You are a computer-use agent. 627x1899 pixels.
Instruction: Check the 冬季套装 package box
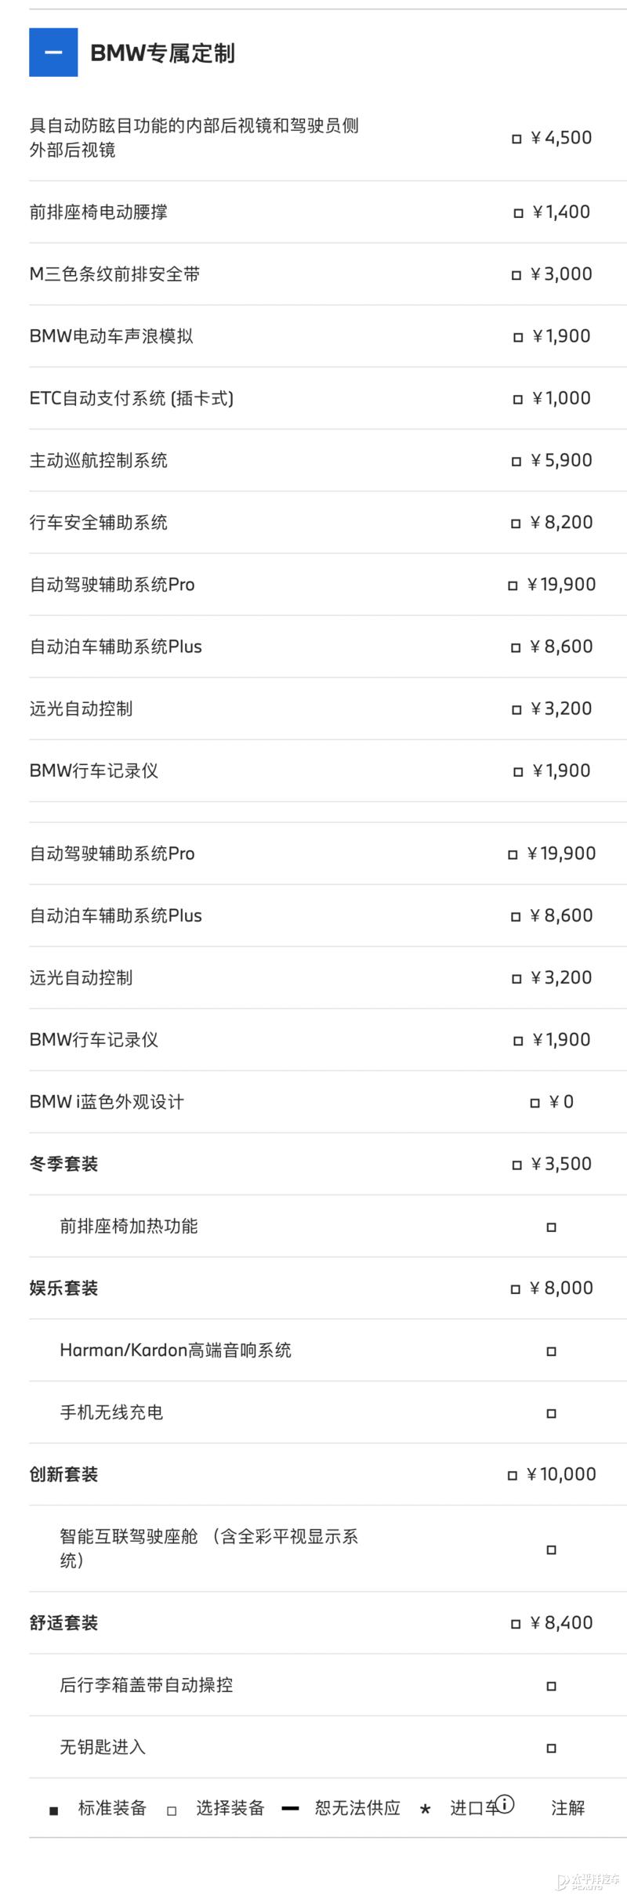(x=516, y=1165)
